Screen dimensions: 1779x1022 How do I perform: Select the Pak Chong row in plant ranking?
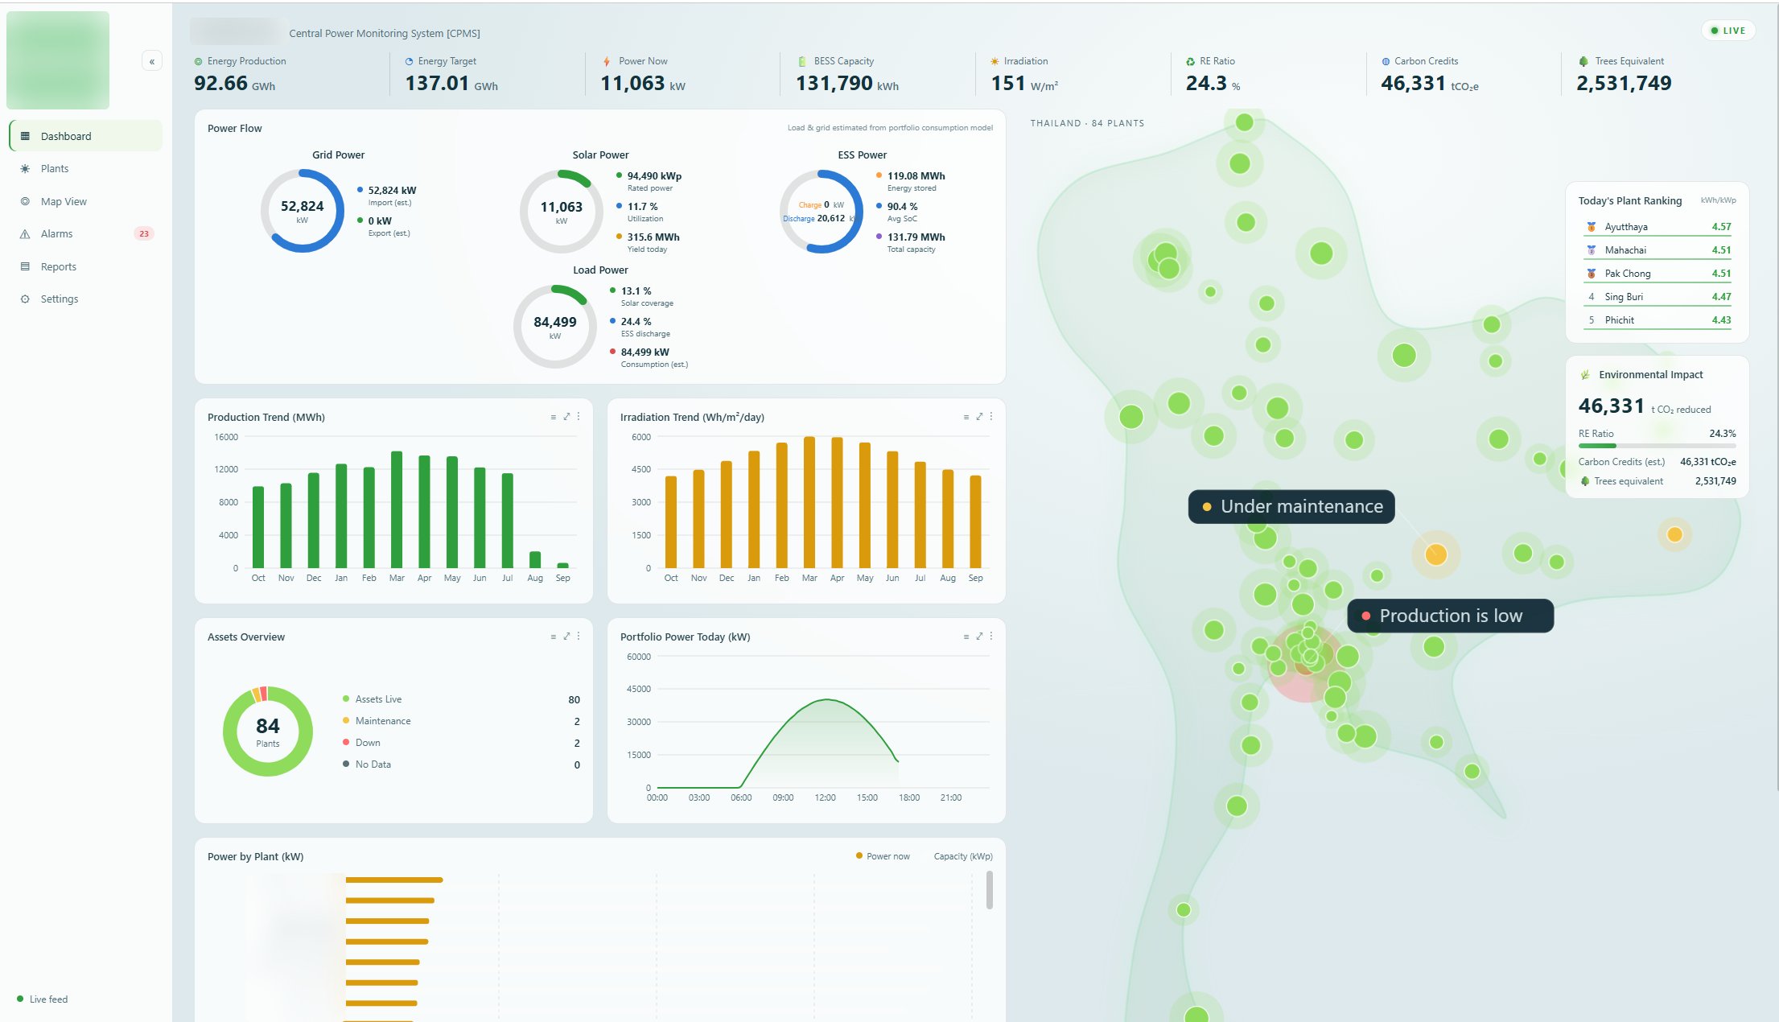point(1658,274)
